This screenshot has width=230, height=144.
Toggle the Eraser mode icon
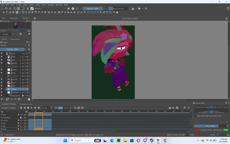coord(68,8)
